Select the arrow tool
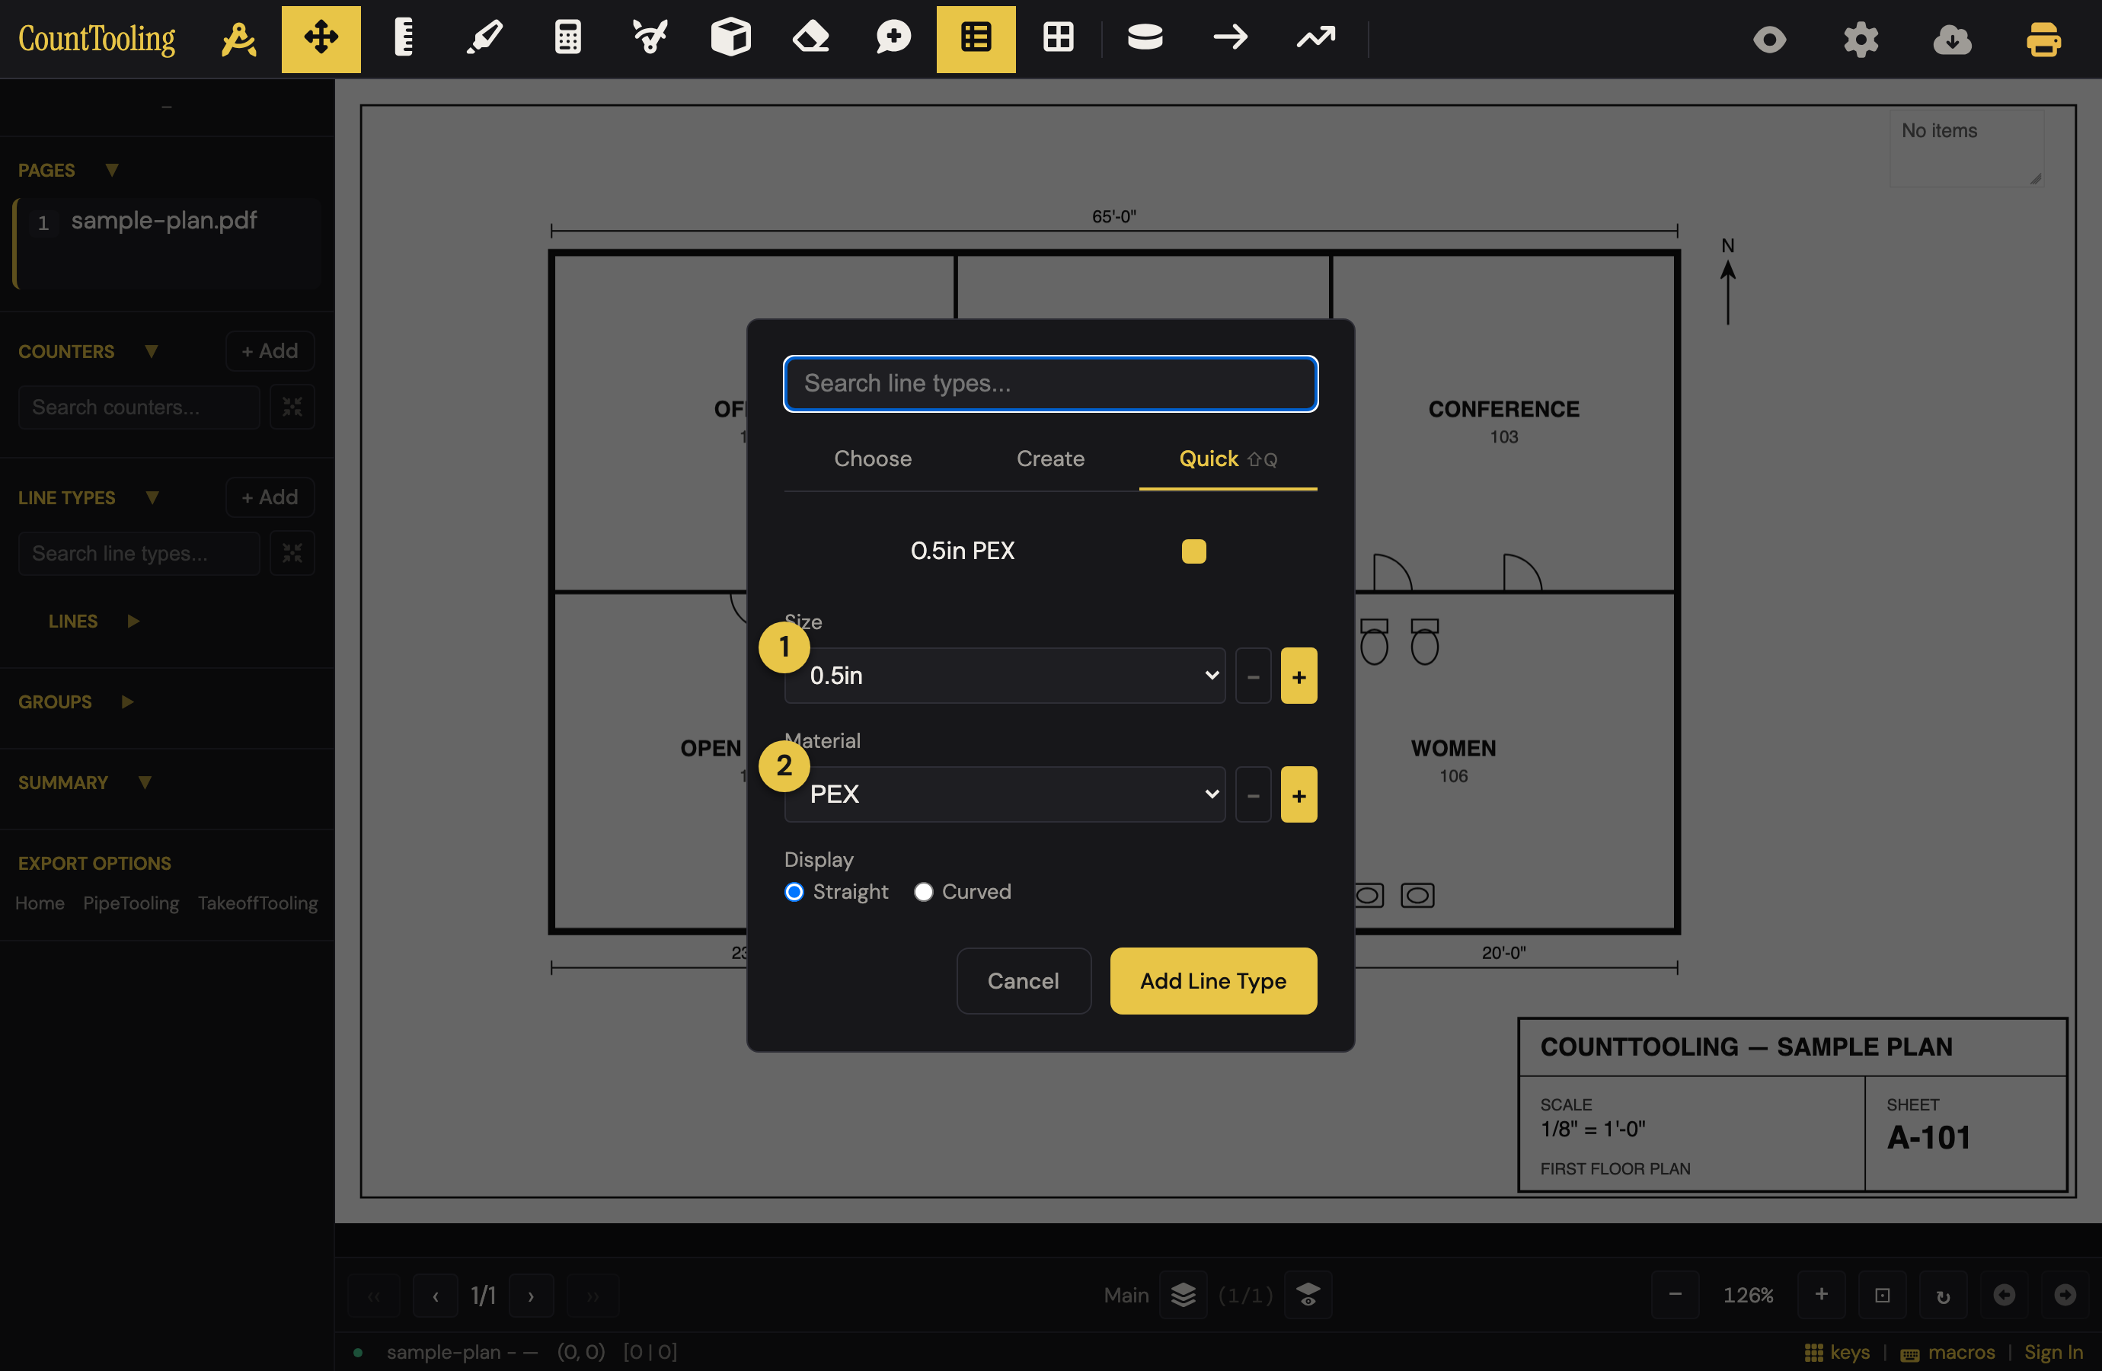The width and height of the screenshot is (2102, 1371). (x=1230, y=39)
